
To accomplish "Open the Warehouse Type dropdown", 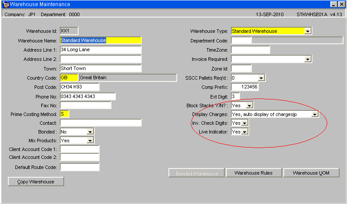I will (308, 31).
